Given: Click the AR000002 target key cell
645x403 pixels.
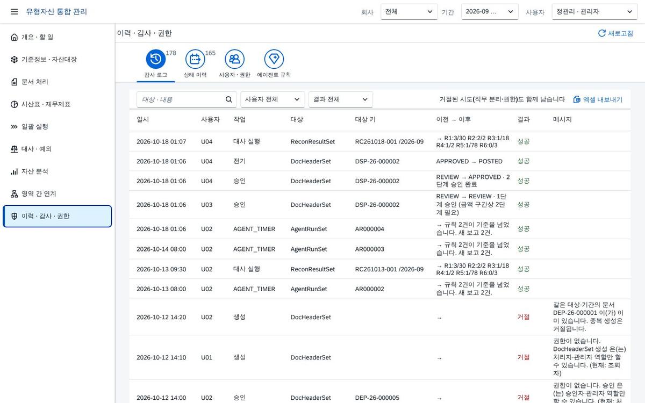Looking at the screenshot, I should pos(370,289).
